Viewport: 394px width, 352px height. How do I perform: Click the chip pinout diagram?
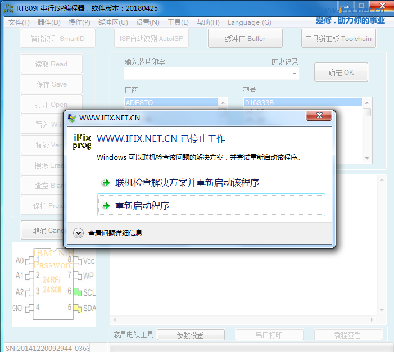click(x=55, y=285)
